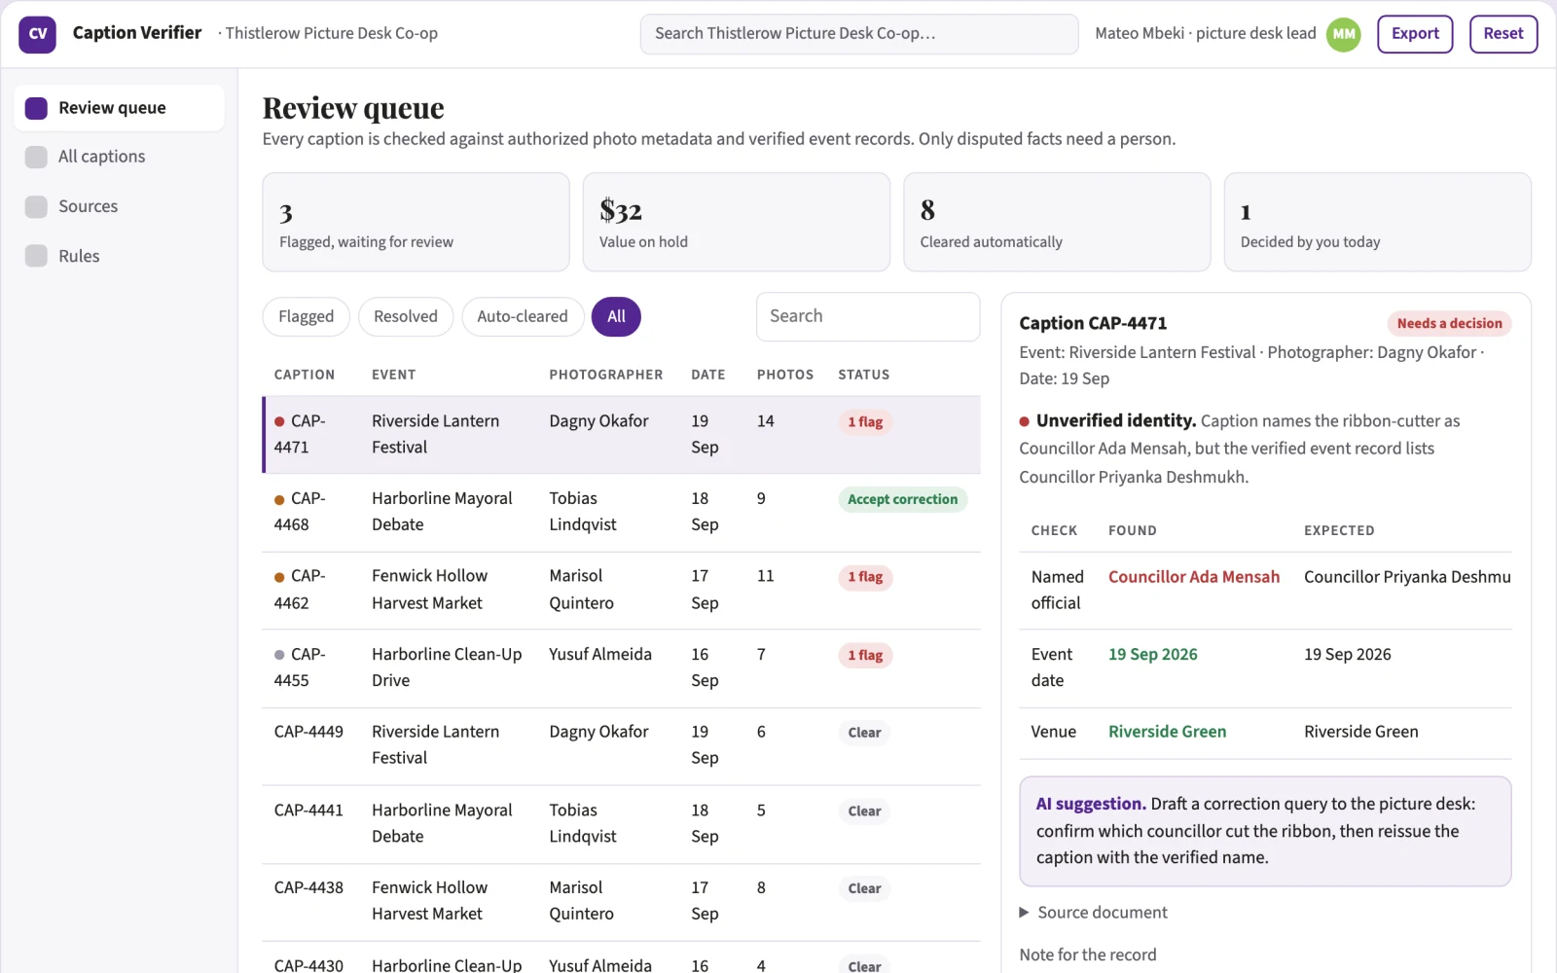Select the Auto-cleared filter tab
This screenshot has height=973, width=1557.
click(x=523, y=316)
